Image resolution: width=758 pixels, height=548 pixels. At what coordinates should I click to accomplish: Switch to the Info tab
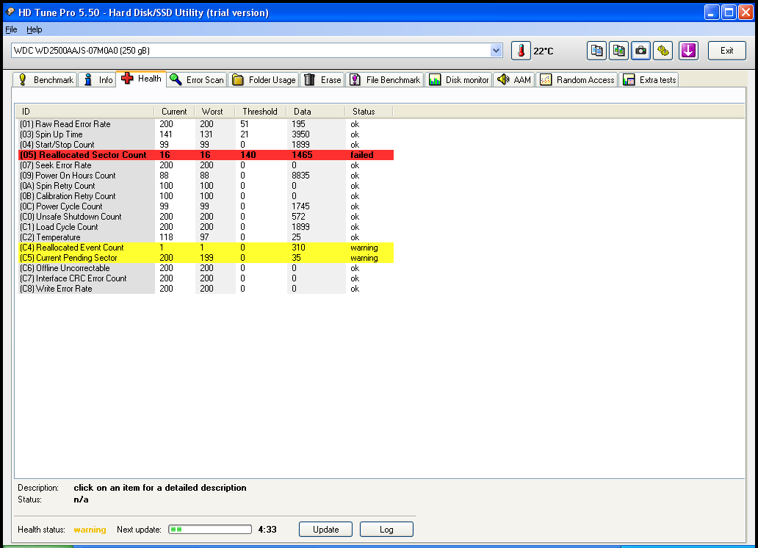click(98, 80)
